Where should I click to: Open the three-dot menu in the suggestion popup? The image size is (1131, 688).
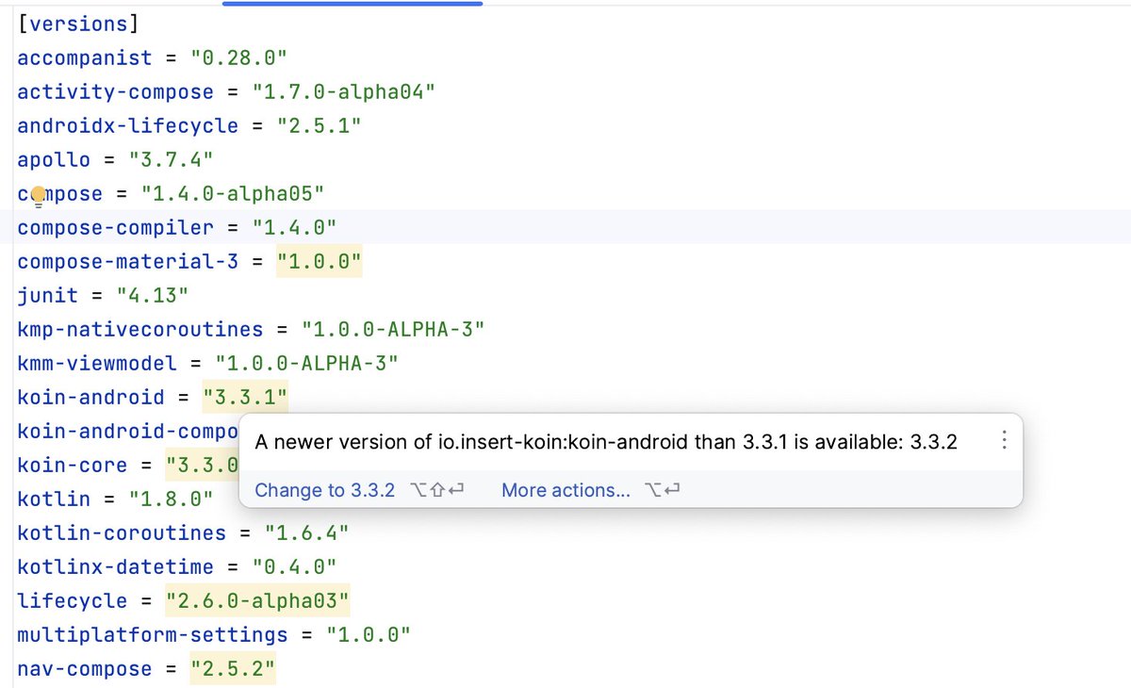click(1004, 439)
